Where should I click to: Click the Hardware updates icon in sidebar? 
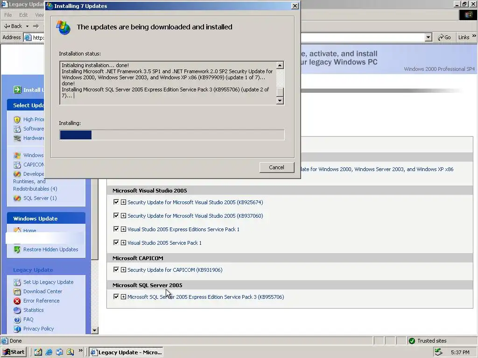point(17,138)
